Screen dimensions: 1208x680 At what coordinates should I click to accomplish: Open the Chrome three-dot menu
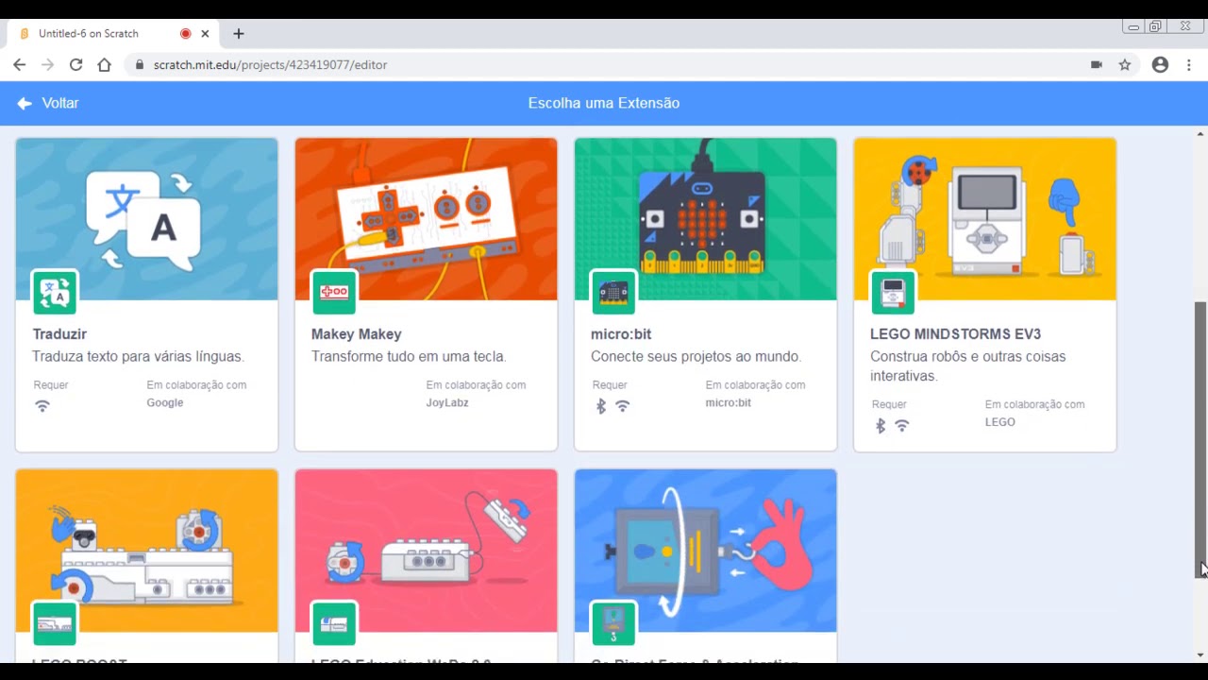1189,64
